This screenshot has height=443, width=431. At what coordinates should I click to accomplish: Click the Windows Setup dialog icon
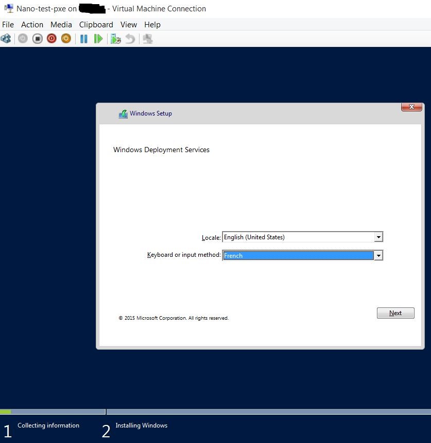coord(123,113)
